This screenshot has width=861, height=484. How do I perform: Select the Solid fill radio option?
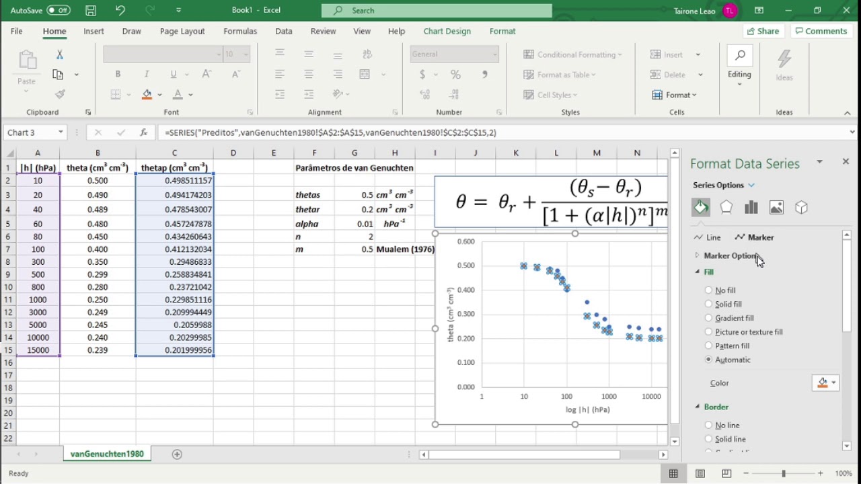[708, 305]
